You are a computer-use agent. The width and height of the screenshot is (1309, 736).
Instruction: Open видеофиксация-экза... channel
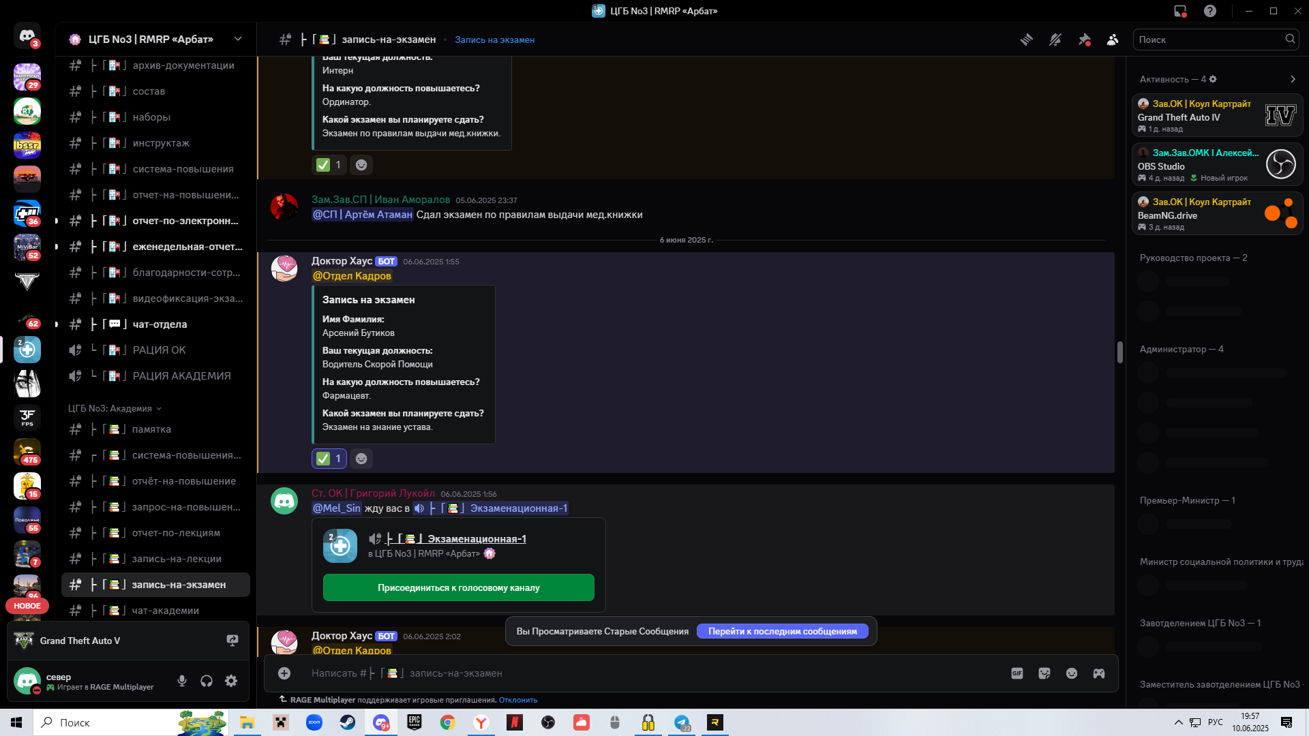click(155, 298)
